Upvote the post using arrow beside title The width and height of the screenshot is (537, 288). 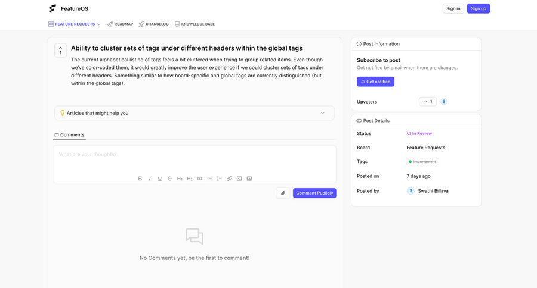pos(61,50)
